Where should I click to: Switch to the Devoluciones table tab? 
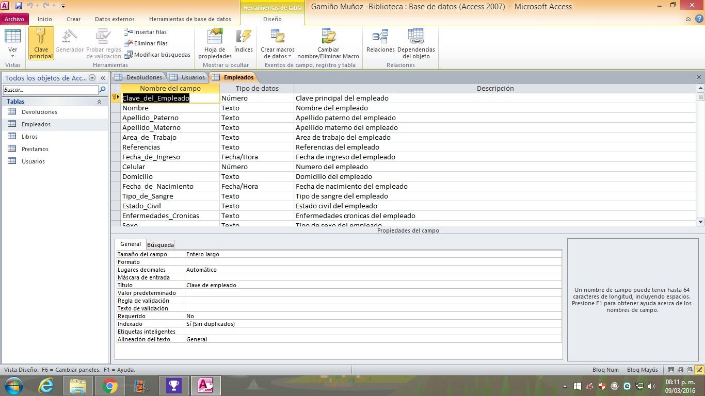(x=138, y=77)
